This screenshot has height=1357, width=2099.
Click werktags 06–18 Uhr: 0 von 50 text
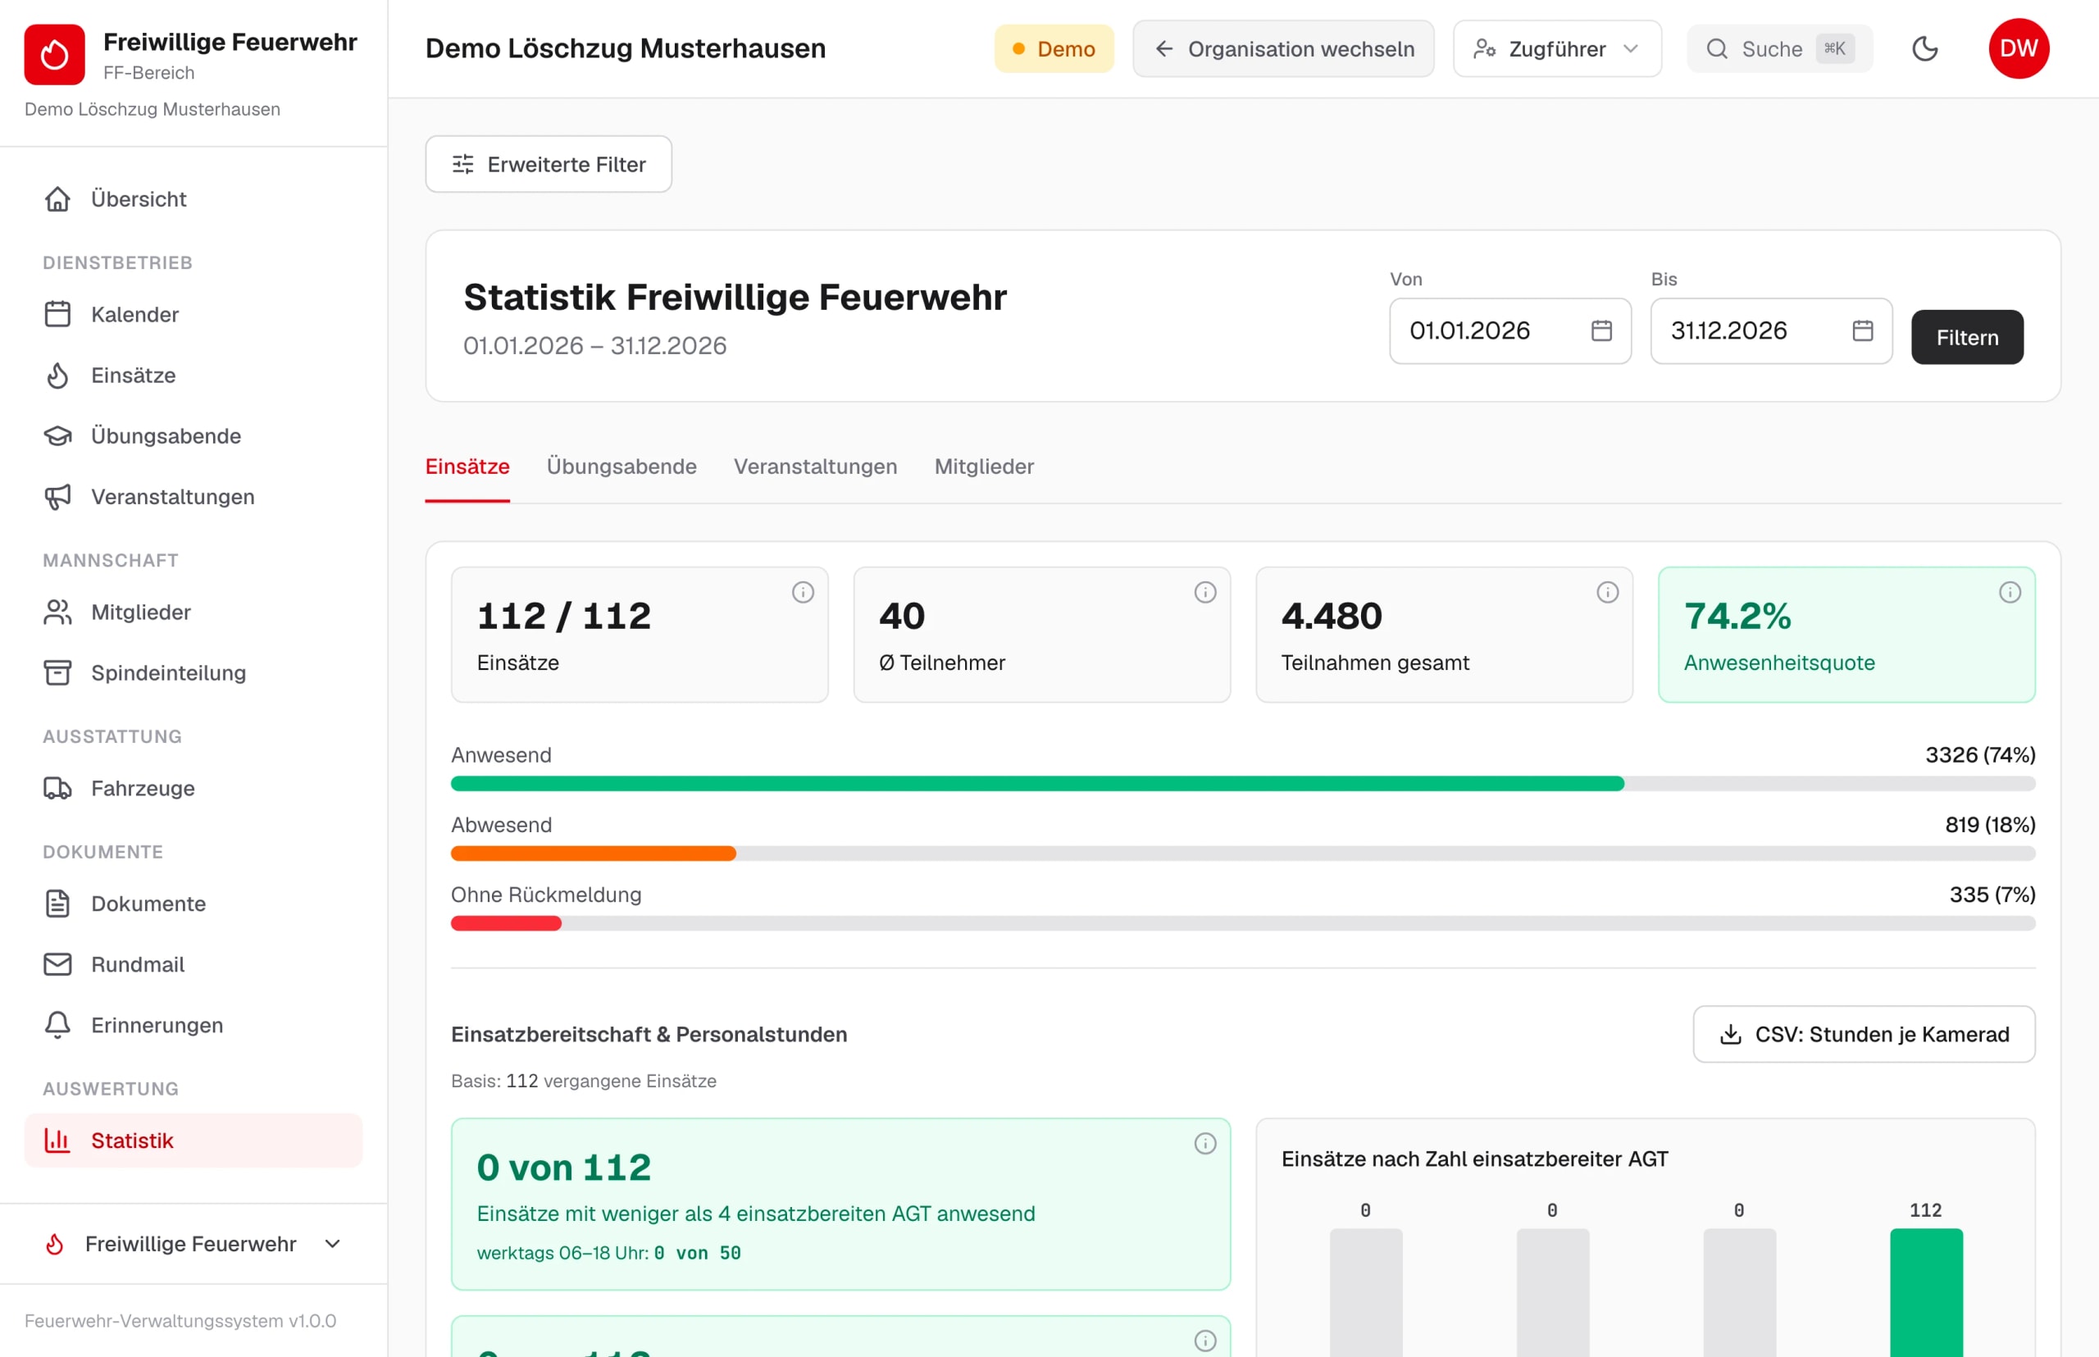click(x=609, y=1253)
